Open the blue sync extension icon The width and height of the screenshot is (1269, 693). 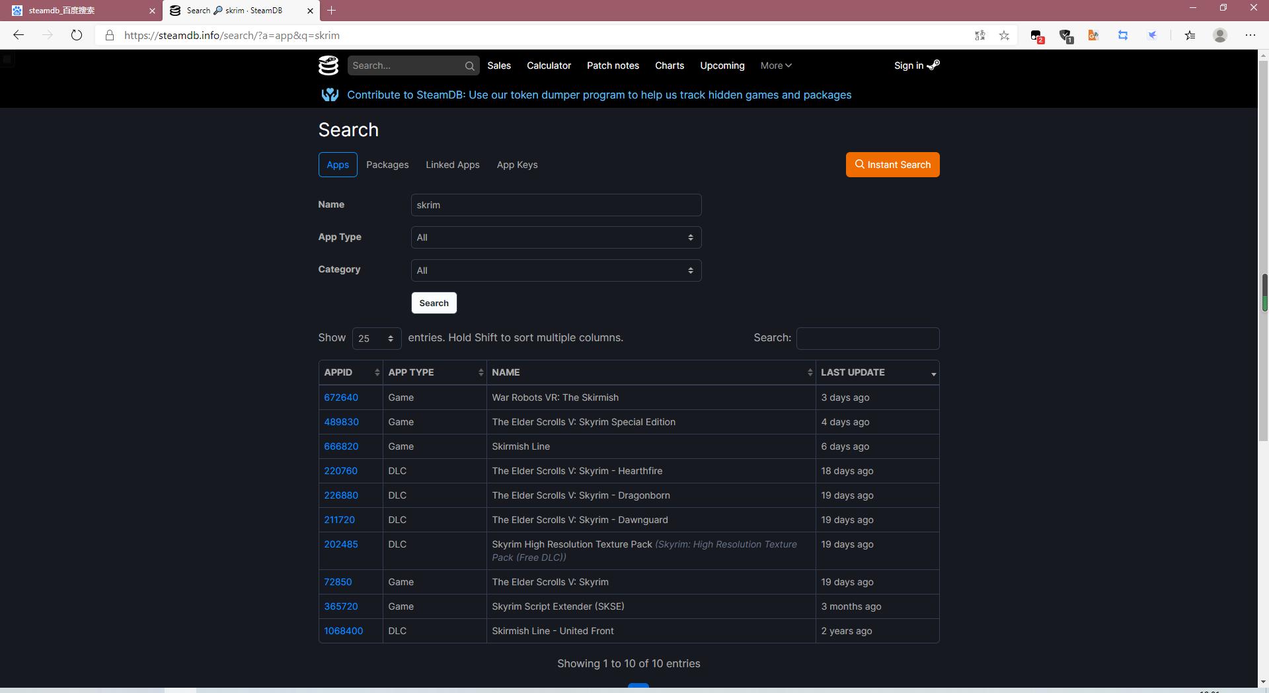1123,36
